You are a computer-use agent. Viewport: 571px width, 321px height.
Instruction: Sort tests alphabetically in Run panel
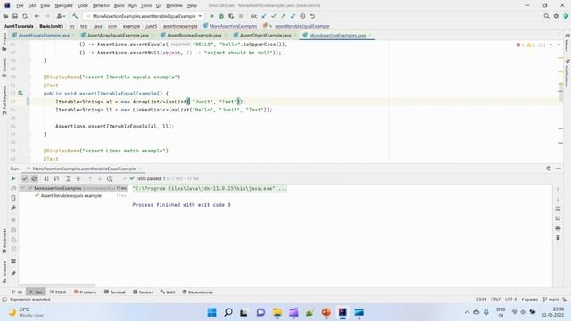tap(46, 178)
